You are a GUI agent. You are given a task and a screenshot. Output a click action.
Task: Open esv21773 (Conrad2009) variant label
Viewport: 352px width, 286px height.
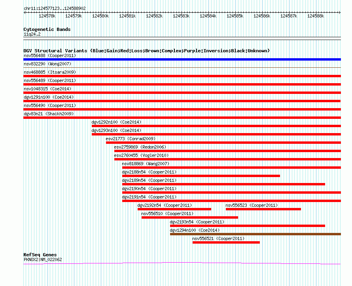[x=131, y=139]
